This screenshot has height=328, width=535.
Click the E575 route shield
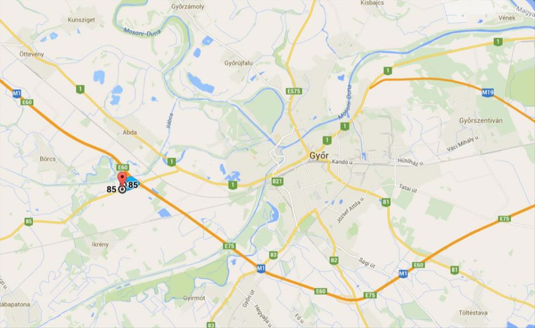pyautogui.click(x=294, y=91)
